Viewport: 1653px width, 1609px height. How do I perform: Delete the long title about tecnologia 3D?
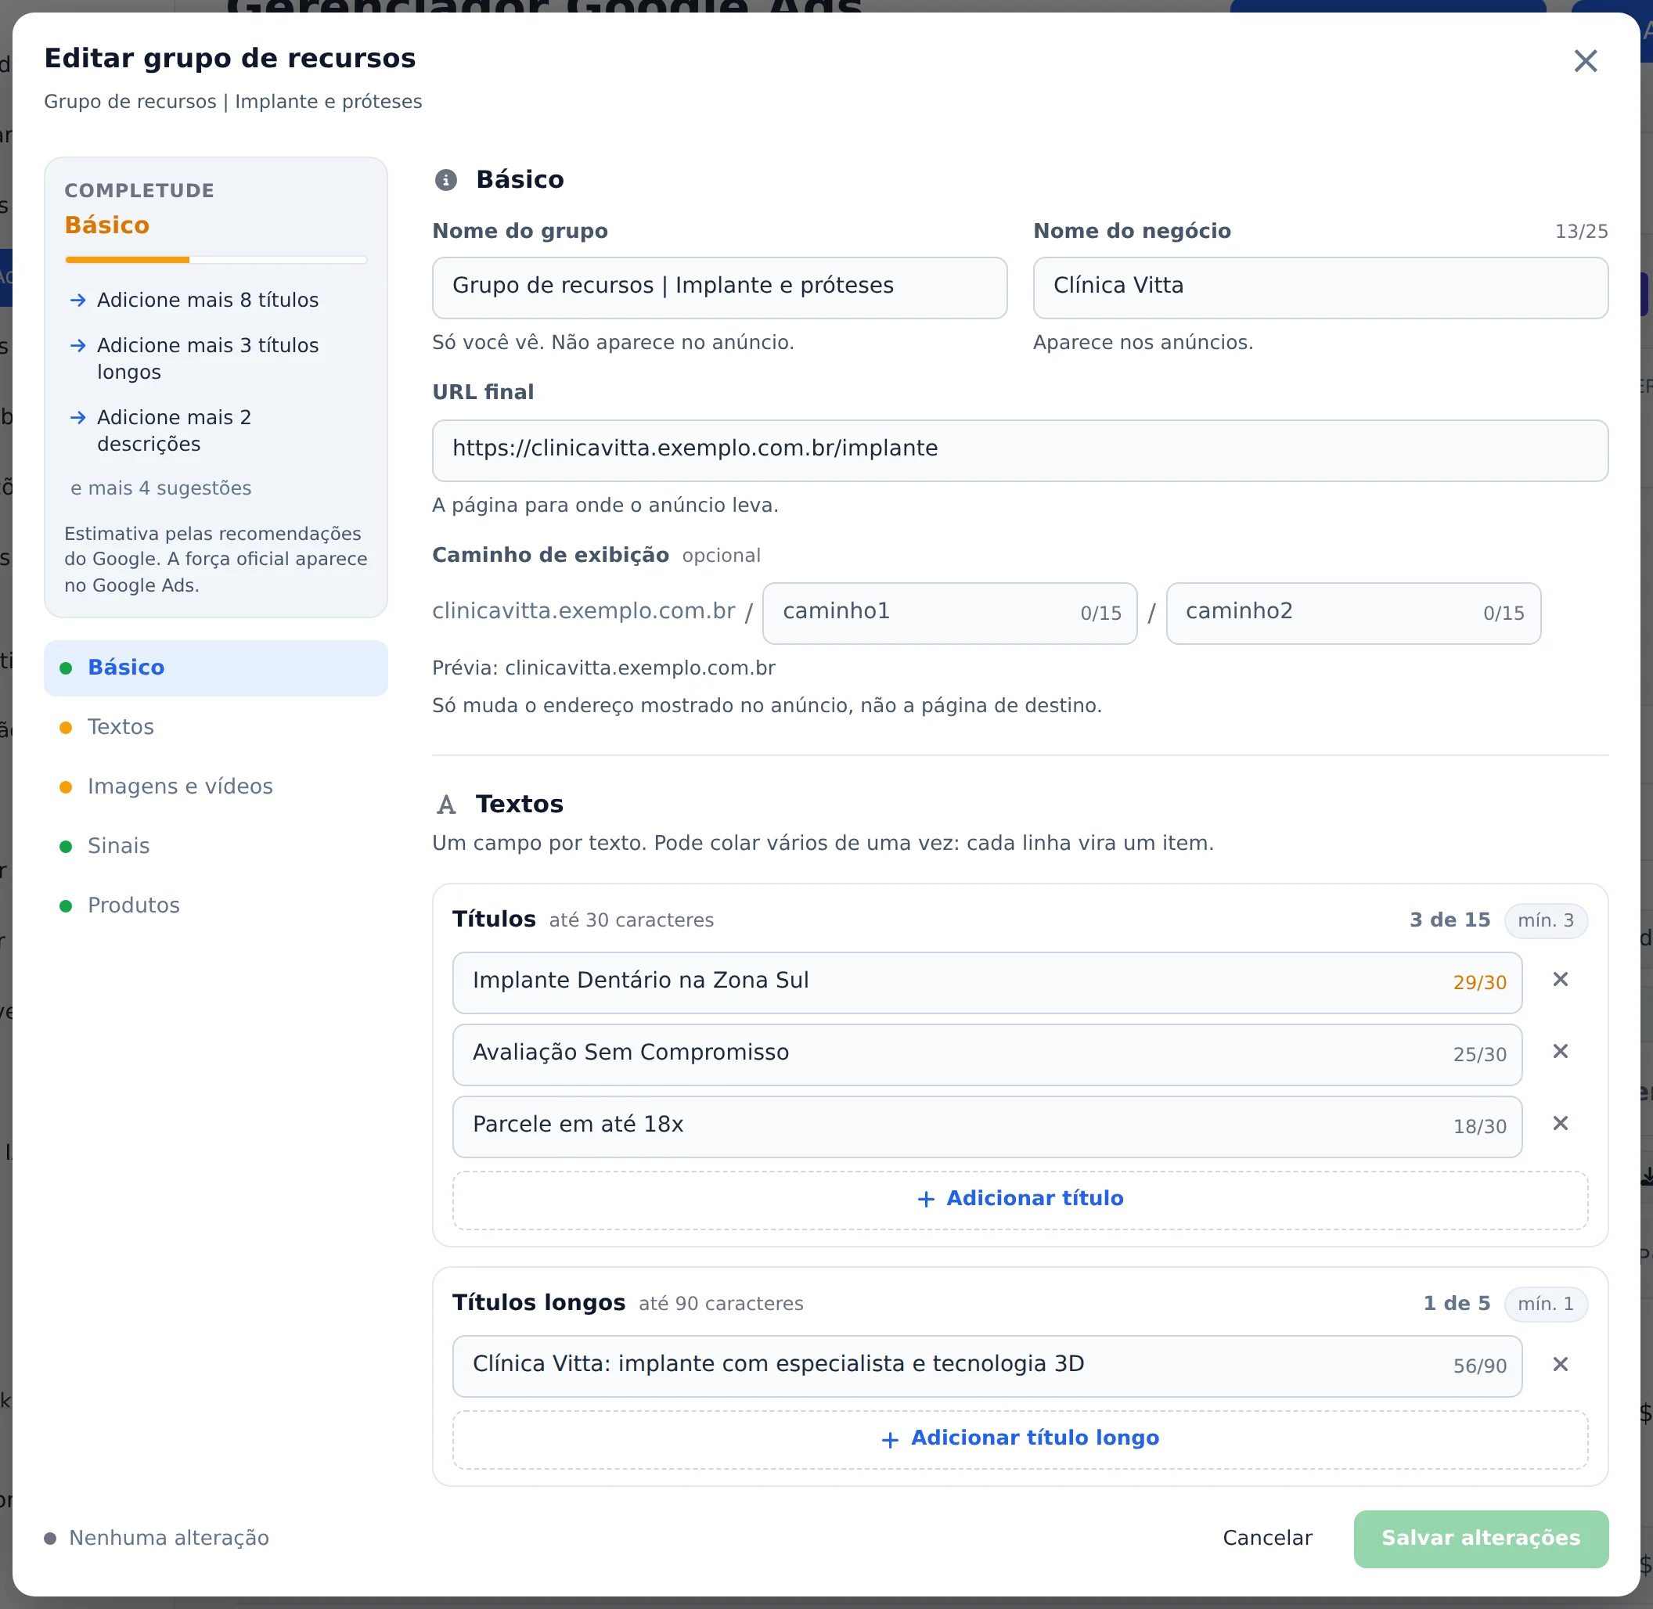coord(1560,1364)
